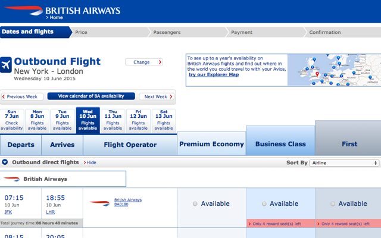Screen dimensions: 381x238
Task: Click the red arrow on the Change button
Action: [x=160, y=62]
